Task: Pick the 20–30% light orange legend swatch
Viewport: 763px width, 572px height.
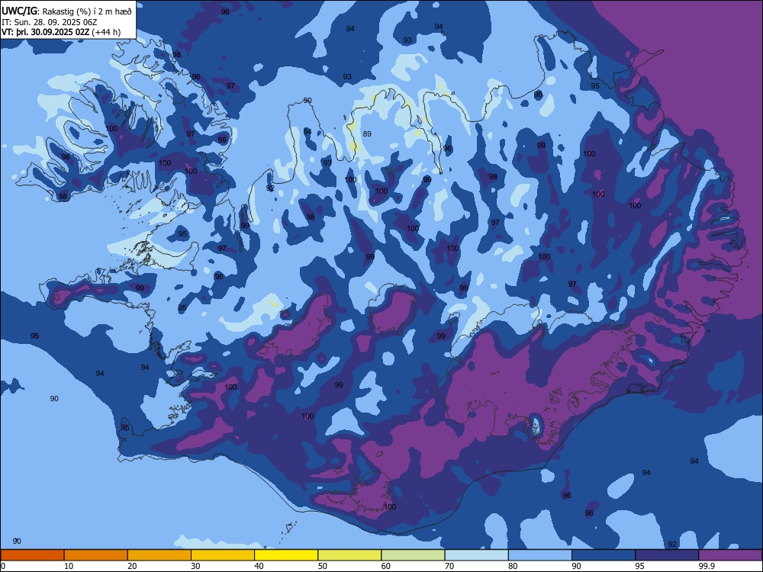Action: pos(159,555)
